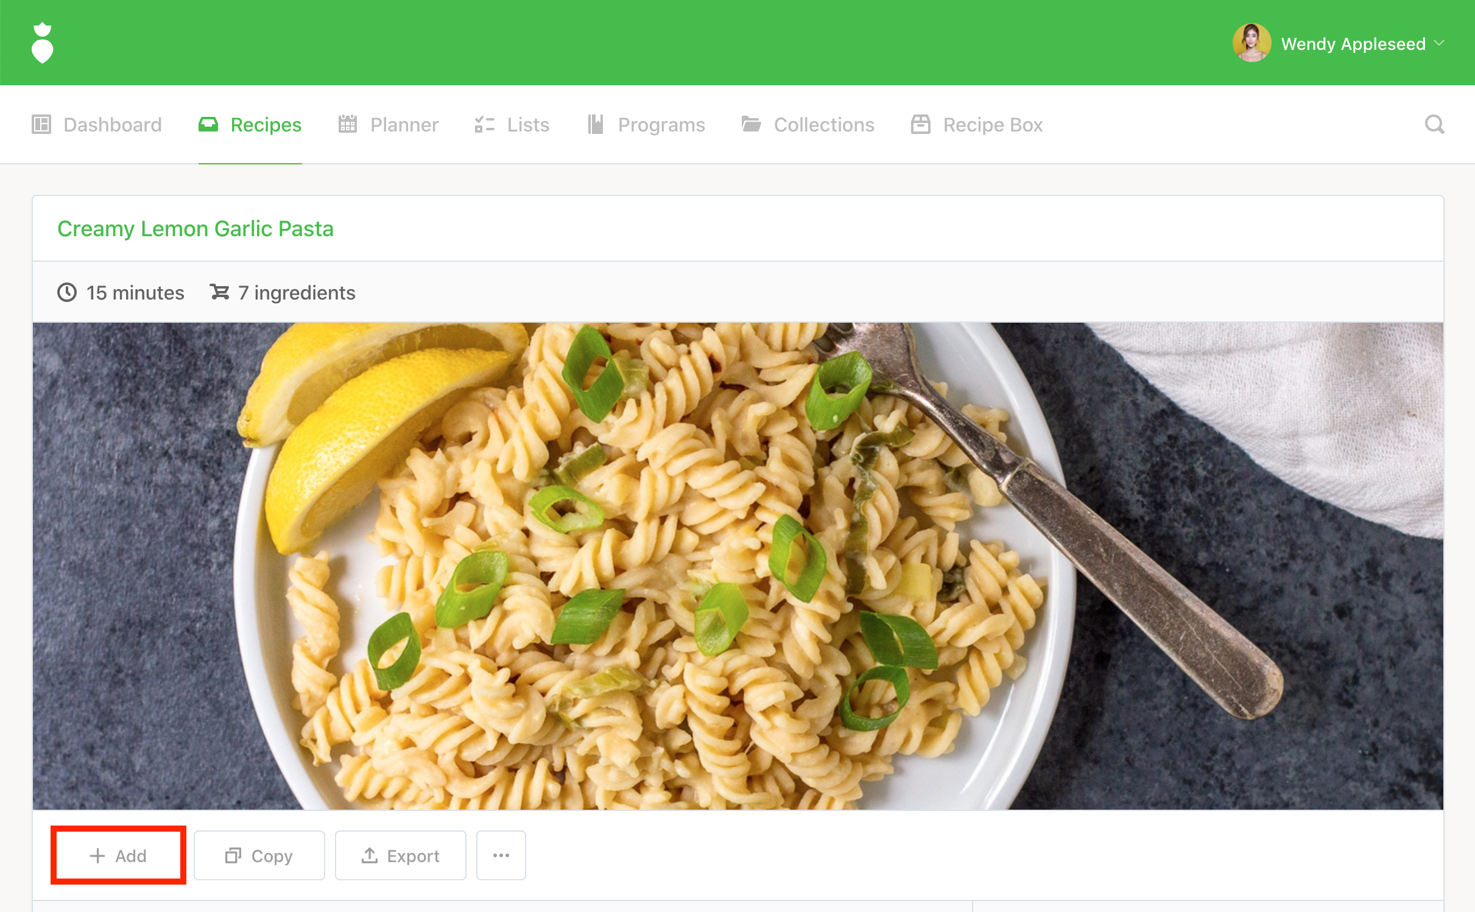Click the app logo in header
The width and height of the screenshot is (1475, 912).
click(x=42, y=43)
